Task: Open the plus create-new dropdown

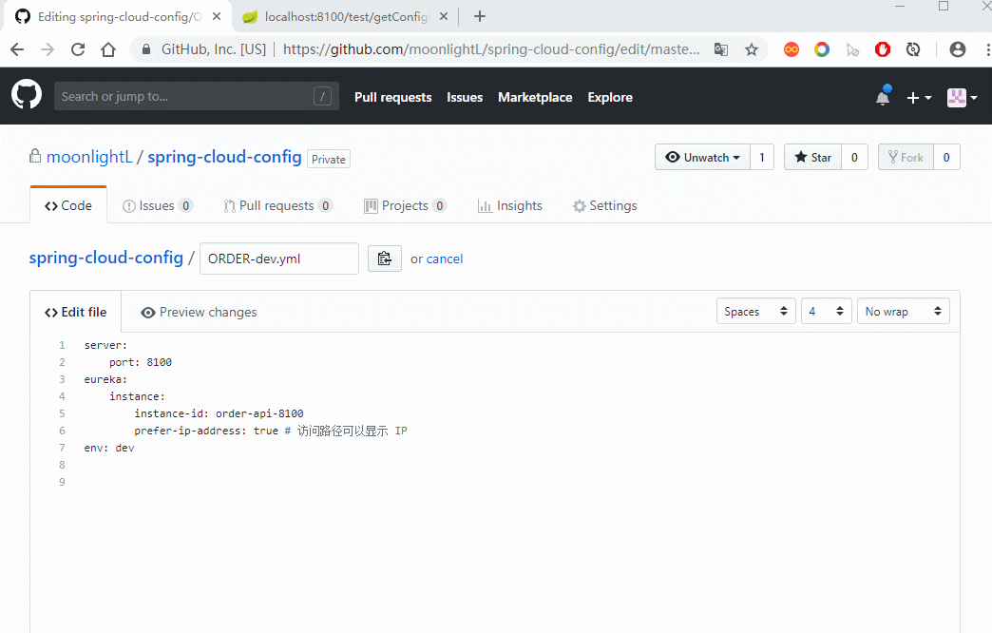Action: click(x=919, y=98)
